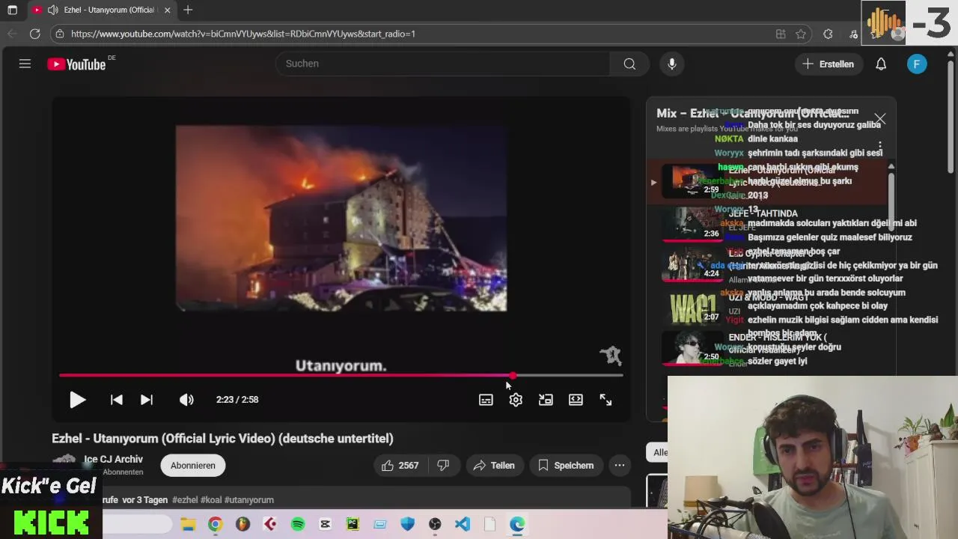
Task: Seek on the red video progress bar
Action: point(341,375)
